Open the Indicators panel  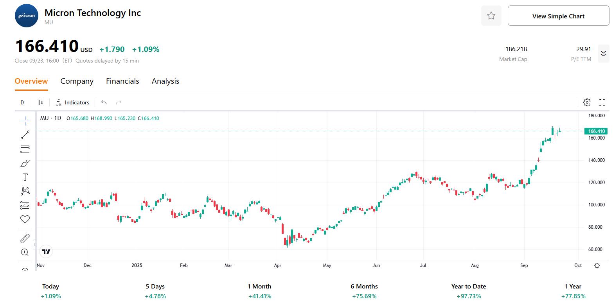pyautogui.click(x=73, y=102)
